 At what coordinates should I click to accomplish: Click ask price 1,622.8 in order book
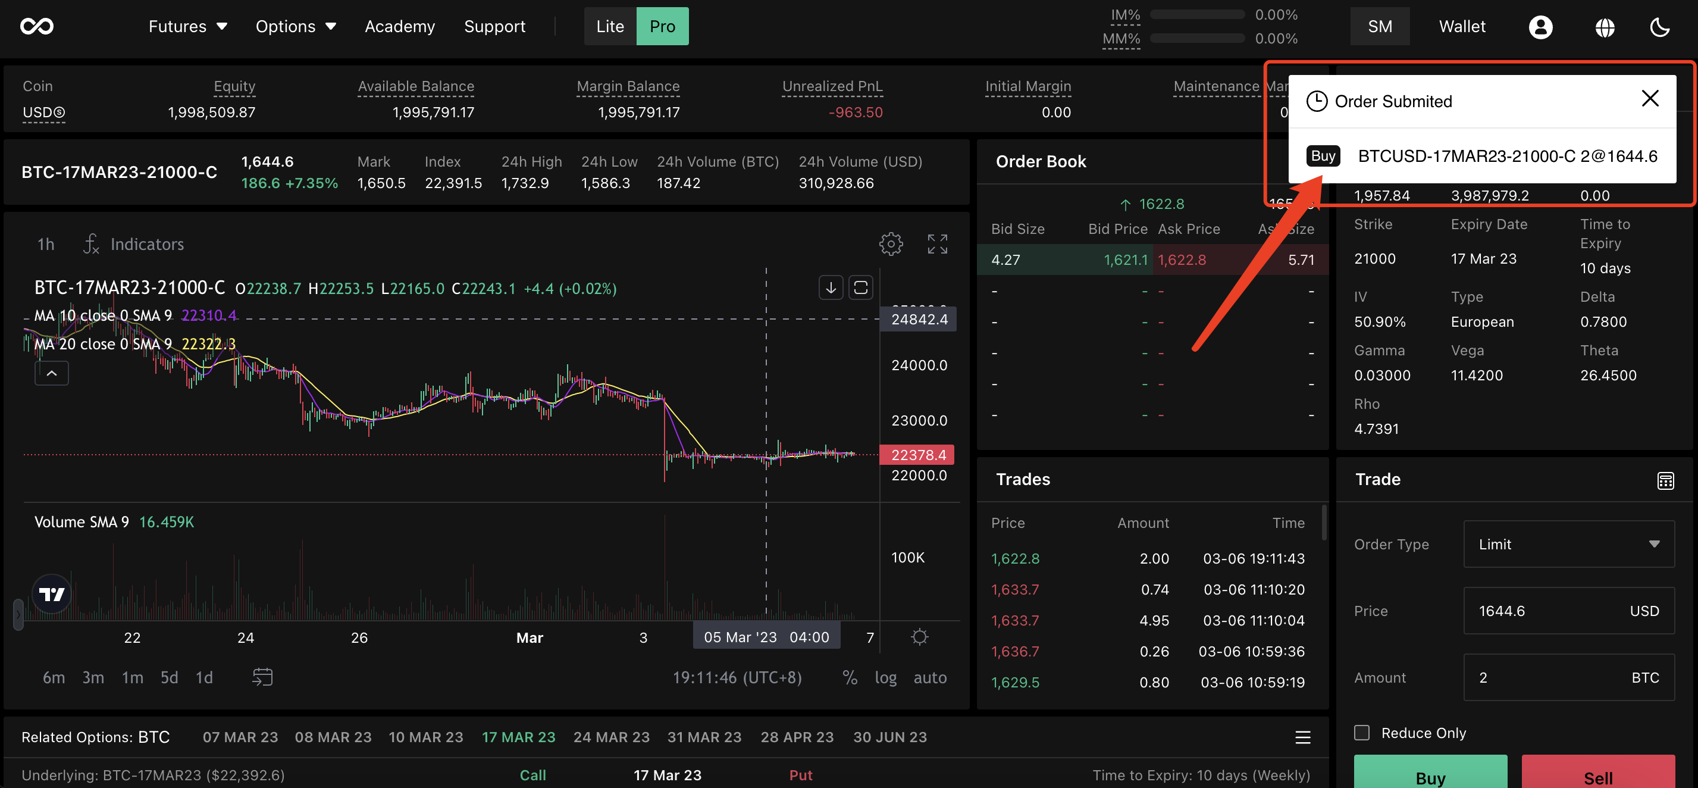point(1182,260)
